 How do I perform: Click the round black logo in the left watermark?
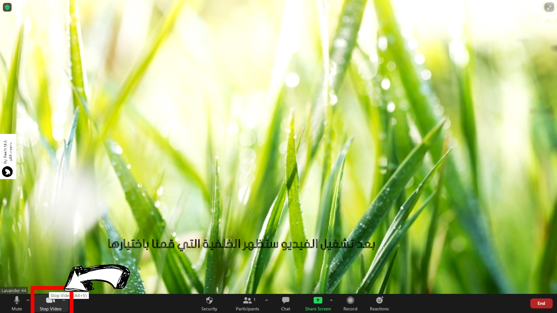[7, 171]
